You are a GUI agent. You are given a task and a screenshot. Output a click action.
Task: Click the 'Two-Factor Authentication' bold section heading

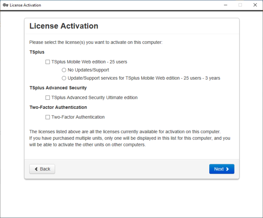coord(58,107)
